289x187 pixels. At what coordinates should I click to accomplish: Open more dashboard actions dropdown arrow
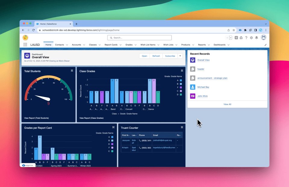[180, 56]
